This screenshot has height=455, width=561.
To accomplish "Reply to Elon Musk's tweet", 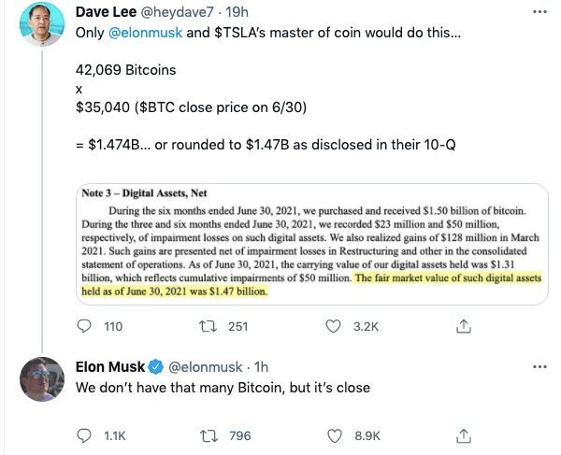I will pyautogui.click(x=84, y=434).
